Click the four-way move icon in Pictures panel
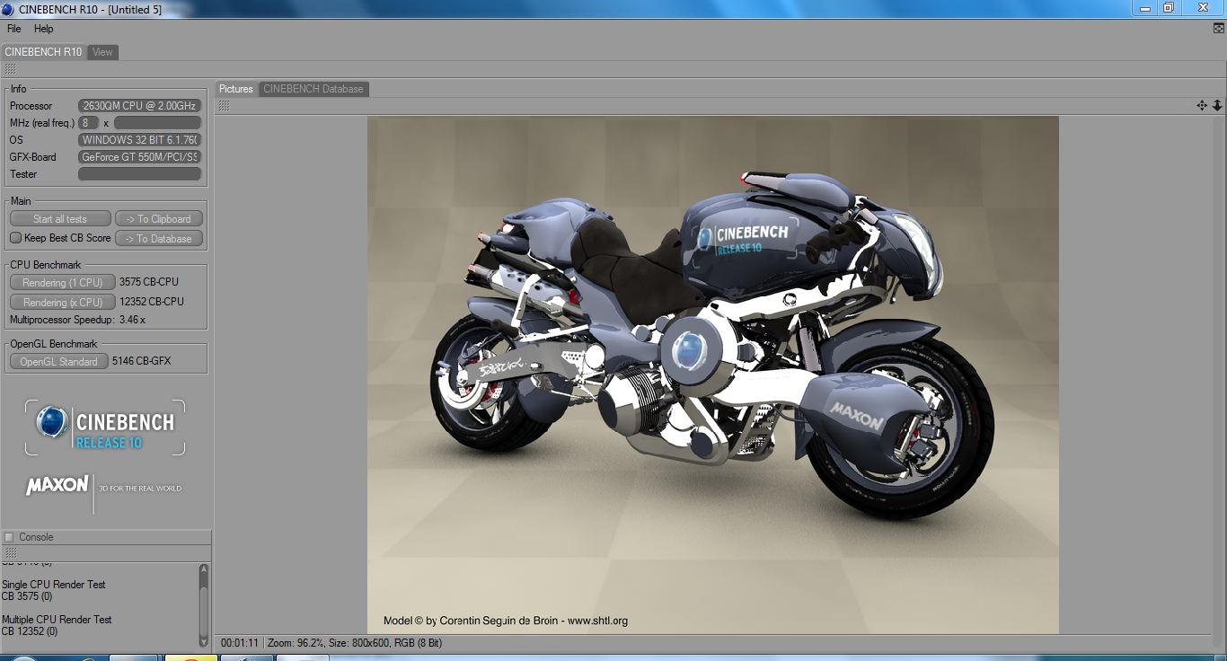Screen dimensions: 1227x661 pos(1202,105)
